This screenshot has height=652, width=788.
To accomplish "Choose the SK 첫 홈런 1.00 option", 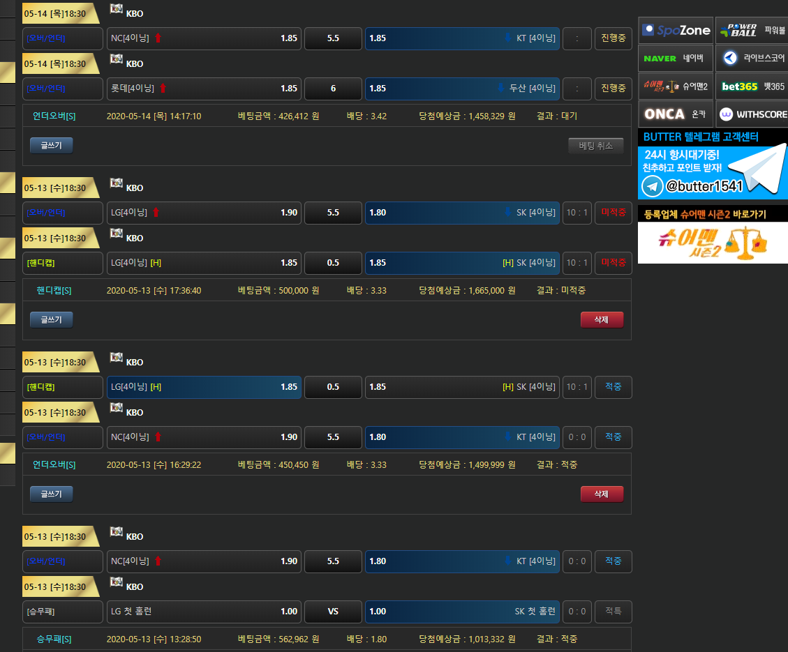I will pos(462,612).
